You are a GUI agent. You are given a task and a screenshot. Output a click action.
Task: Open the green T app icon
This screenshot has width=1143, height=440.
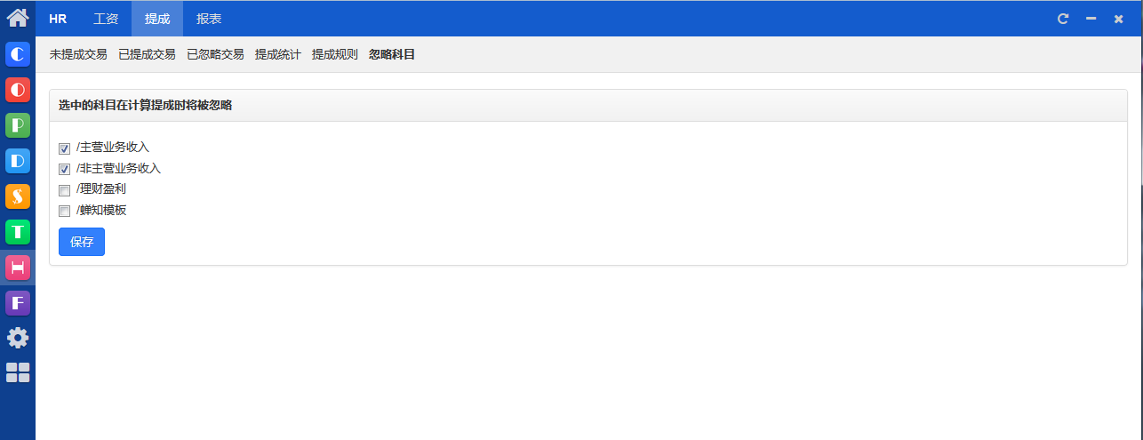click(x=18, y=232)
